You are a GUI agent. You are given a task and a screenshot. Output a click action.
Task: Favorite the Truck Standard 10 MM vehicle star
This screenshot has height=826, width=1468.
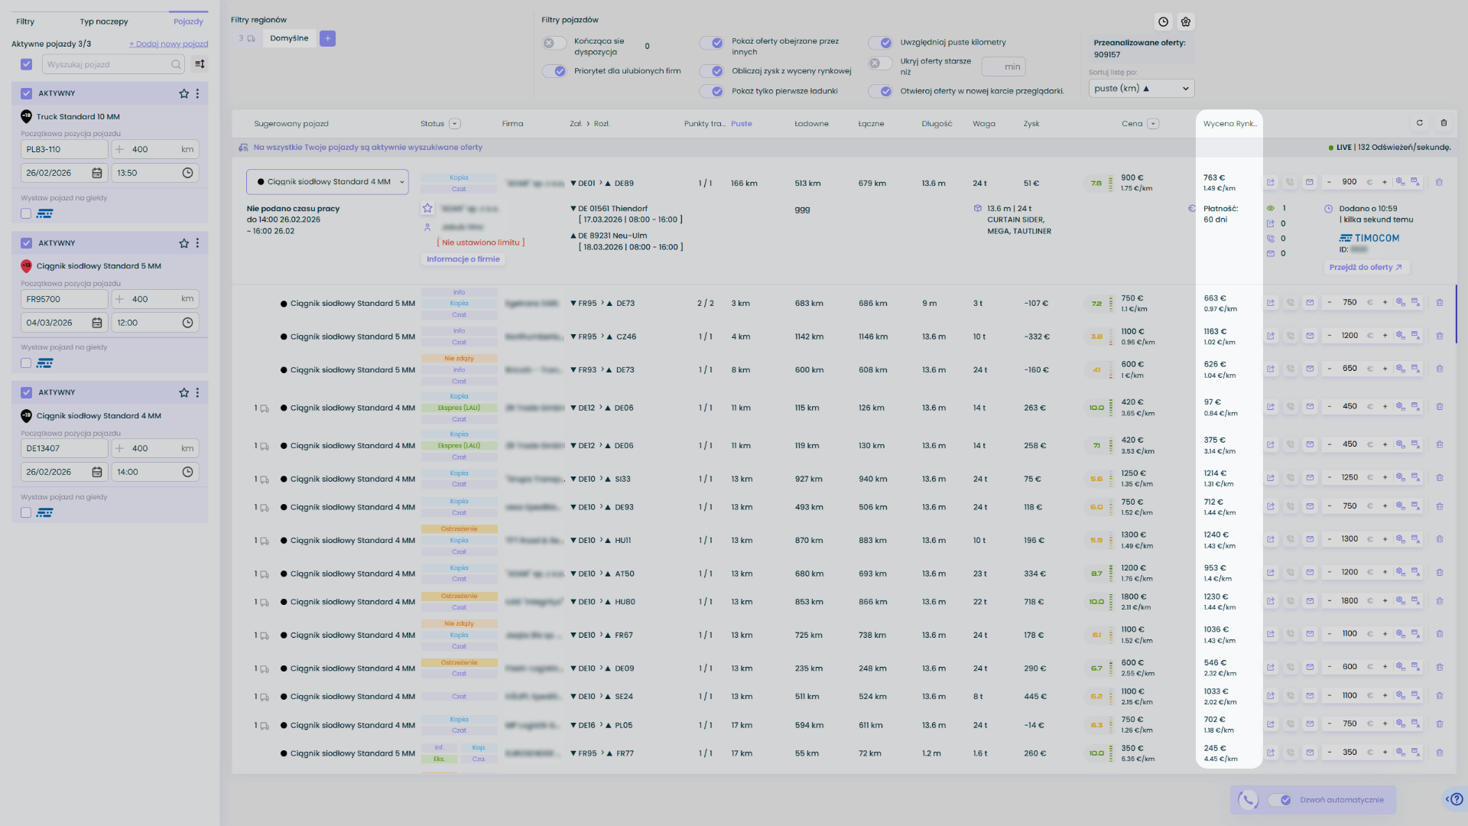183,93
